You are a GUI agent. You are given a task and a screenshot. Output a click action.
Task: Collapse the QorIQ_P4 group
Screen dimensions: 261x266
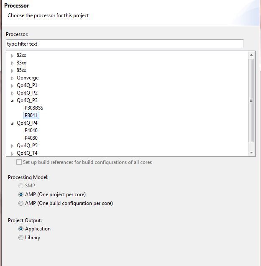coord(12,123)
